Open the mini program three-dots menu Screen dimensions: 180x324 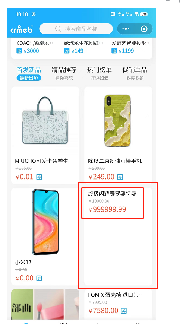[126, 29]
